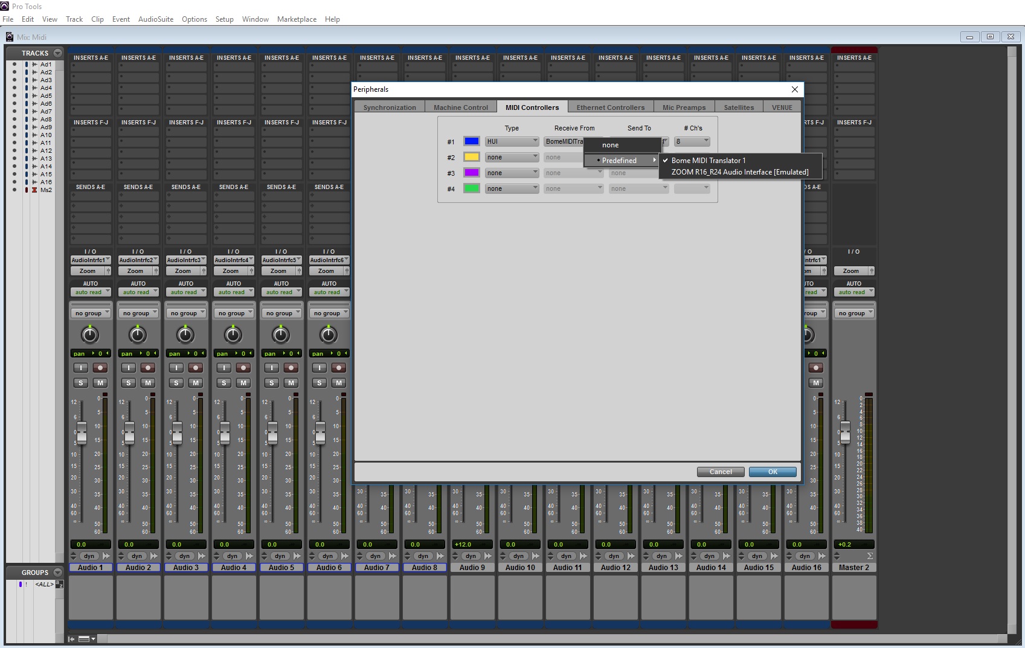Open the AudioSuite menu
1025x648 pixels.
[x=156, y=19]
